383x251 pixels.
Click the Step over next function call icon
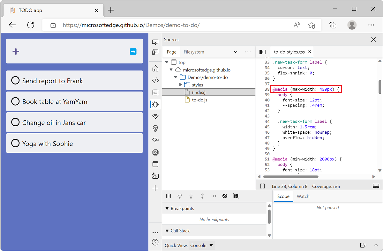tap(180, 196)
